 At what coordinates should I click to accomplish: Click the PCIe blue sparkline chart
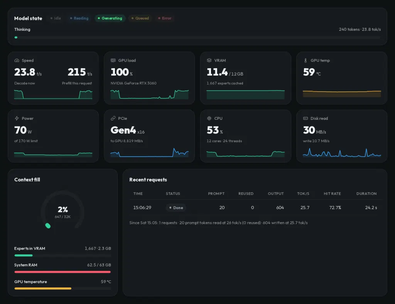pos(149,153)
